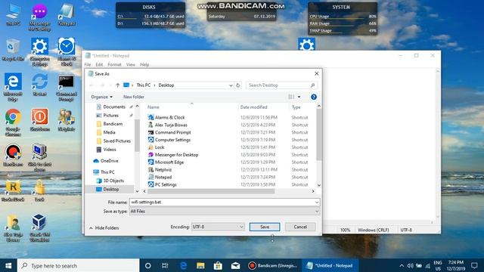Click Save button in Save As dialog
The width and height of the screenshot is (484, 272).
265,227
